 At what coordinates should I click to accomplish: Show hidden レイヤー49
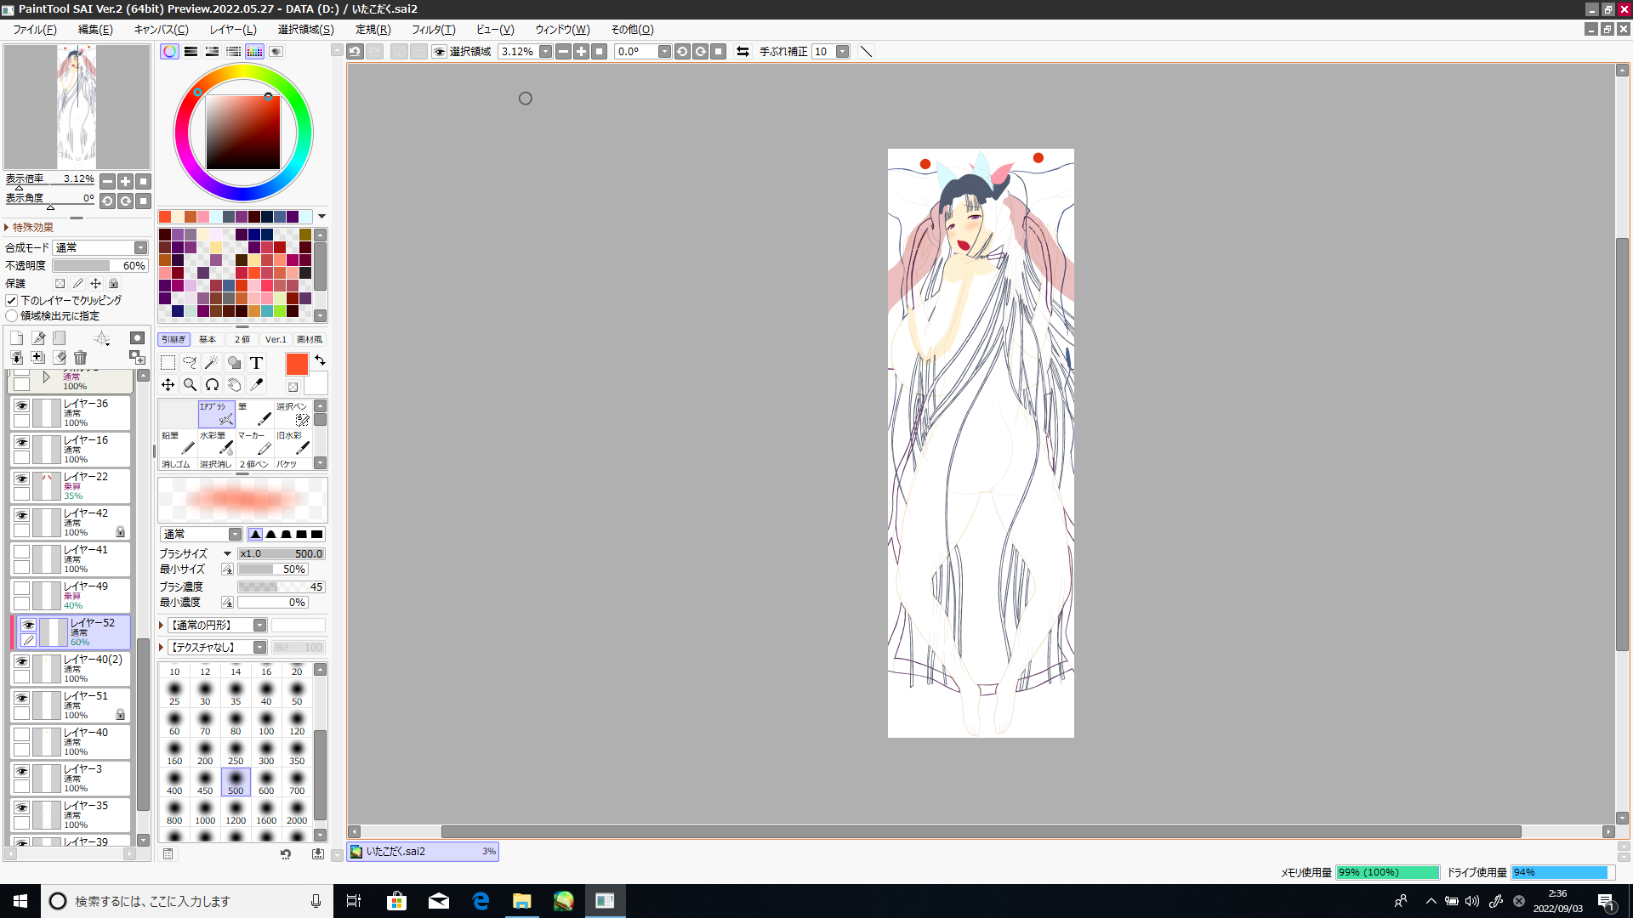tap(21, 589)
